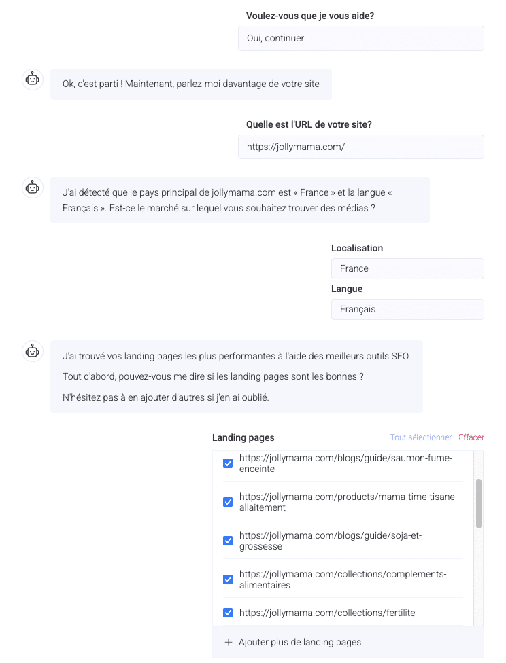The width and height of the screenshot is (506, 663).
Task: Click the mama-time-tisane-allaitement URL text
Action: [348, 502]
